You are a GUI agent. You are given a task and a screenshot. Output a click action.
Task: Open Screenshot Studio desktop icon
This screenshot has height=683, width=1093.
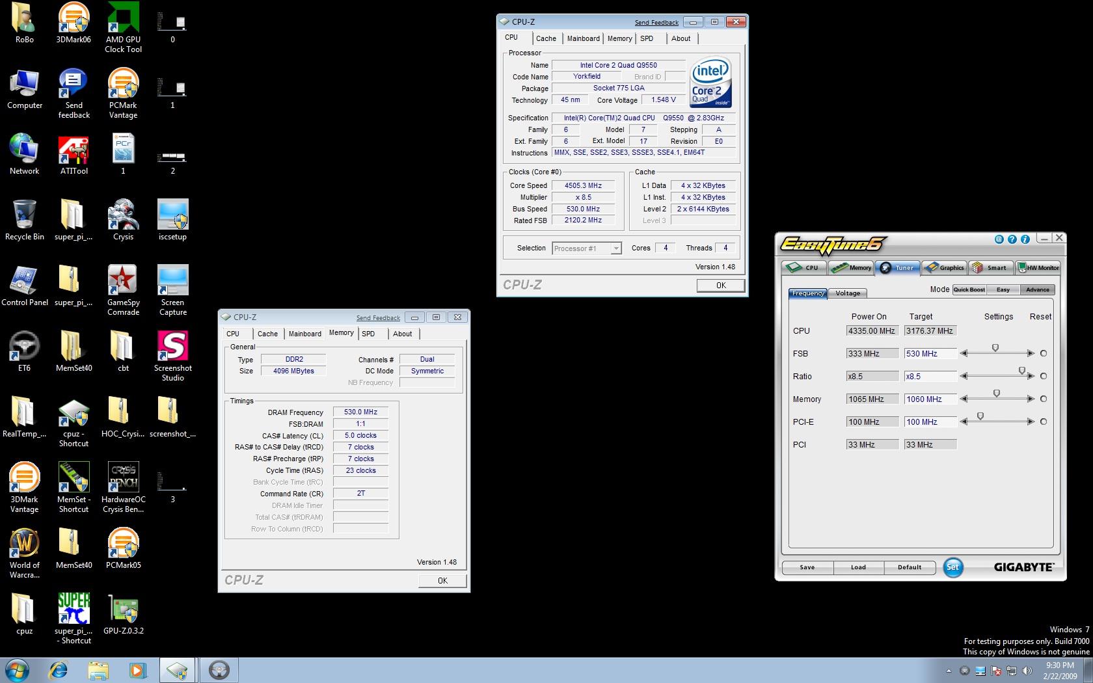pos(172,356)
